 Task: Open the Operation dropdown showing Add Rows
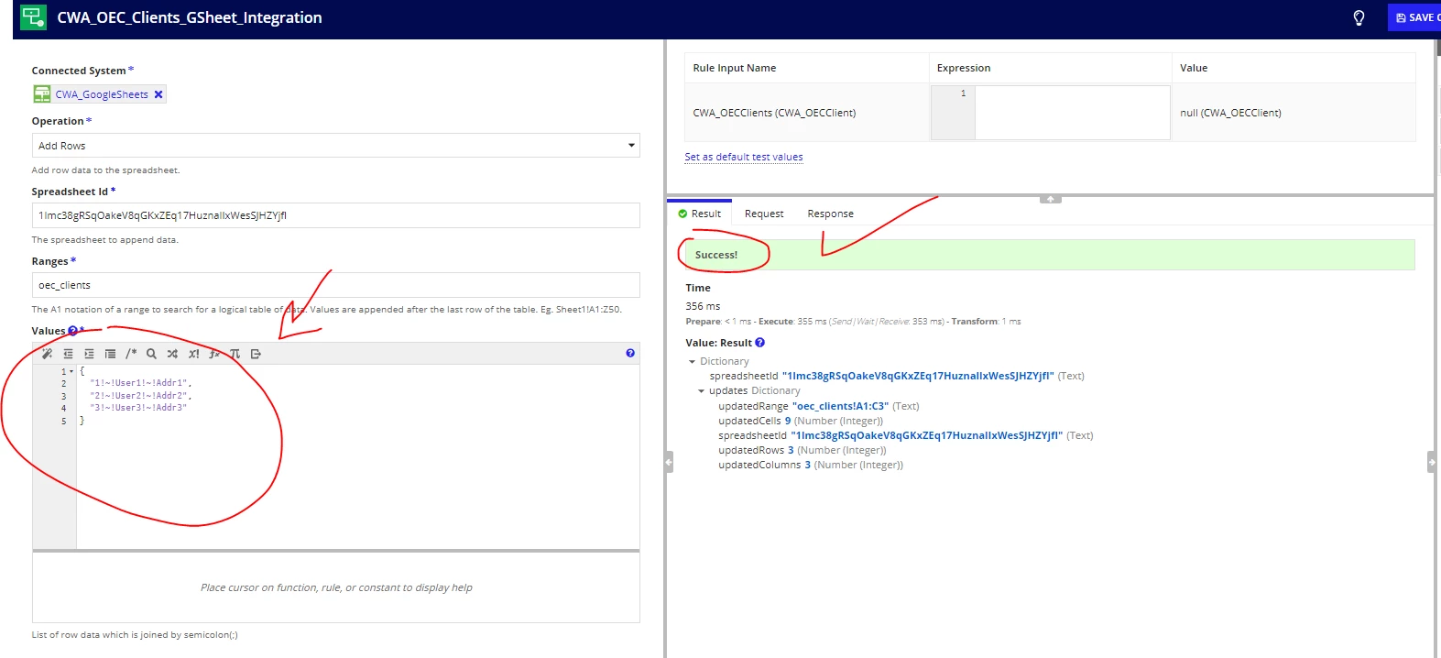[335, 146]
